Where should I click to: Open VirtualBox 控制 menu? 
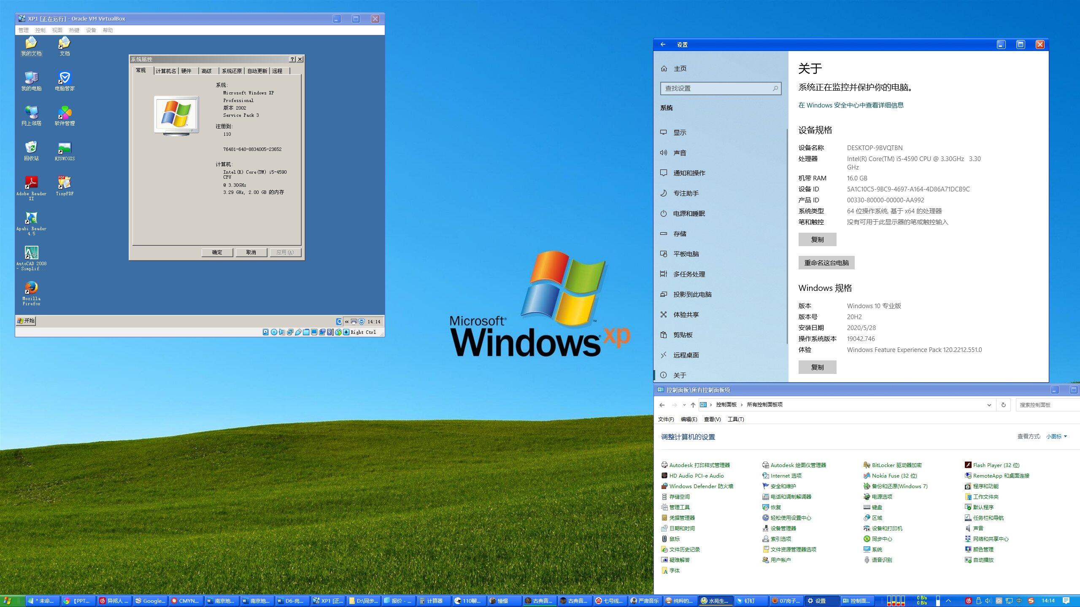tap(40, 30)
